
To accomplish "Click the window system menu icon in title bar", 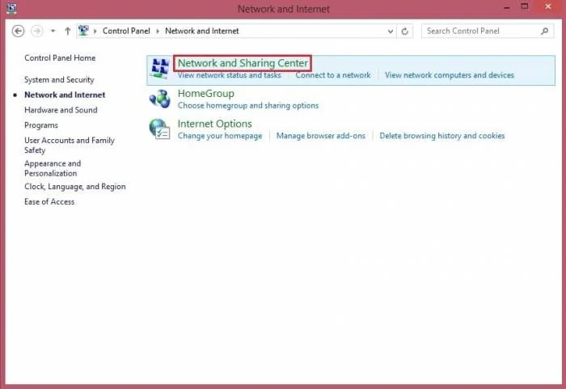I will coord(11,8).
